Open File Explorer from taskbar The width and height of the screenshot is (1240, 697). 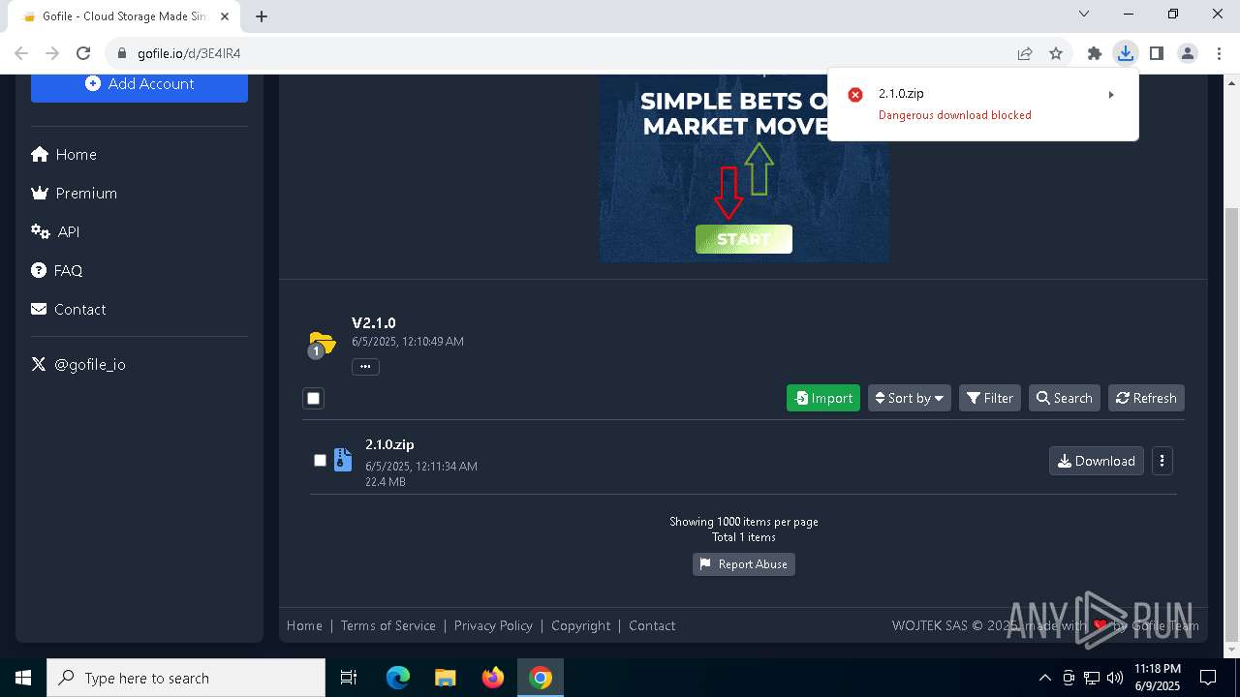point(445,678)
